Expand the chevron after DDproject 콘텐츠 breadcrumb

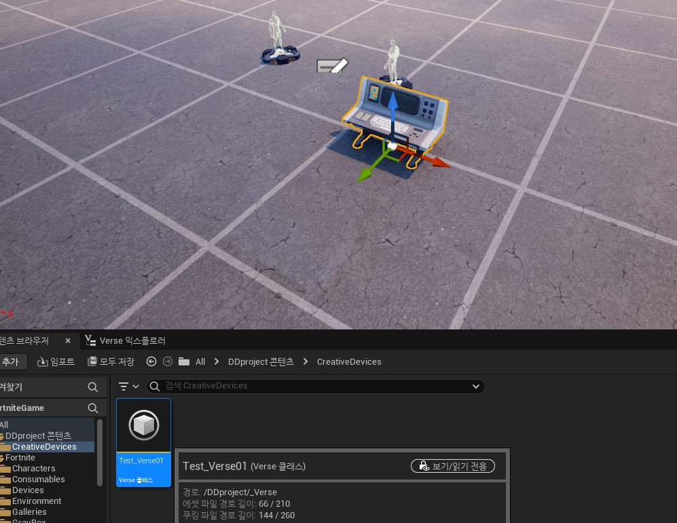306,361
